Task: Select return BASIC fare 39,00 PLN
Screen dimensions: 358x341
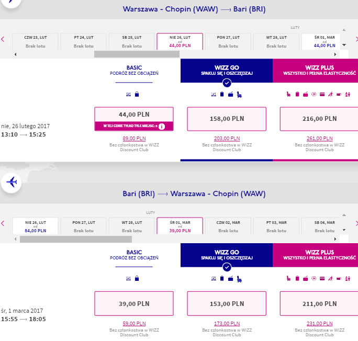Action: point(134,303)
